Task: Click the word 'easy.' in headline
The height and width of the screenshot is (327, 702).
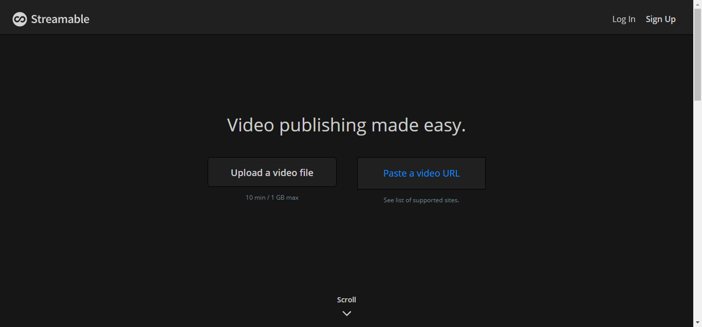Action: pyautogui.click(x=445, y=126)
